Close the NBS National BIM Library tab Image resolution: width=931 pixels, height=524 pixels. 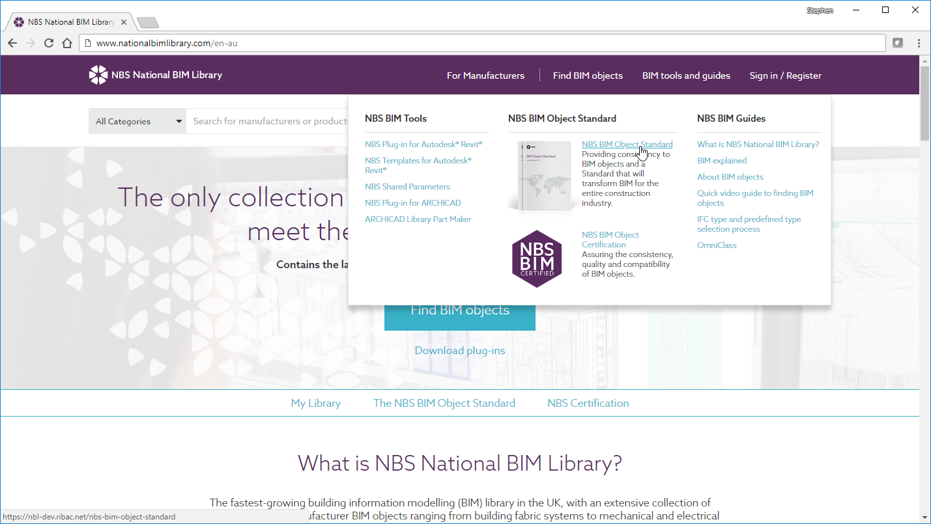pos(124,22)
